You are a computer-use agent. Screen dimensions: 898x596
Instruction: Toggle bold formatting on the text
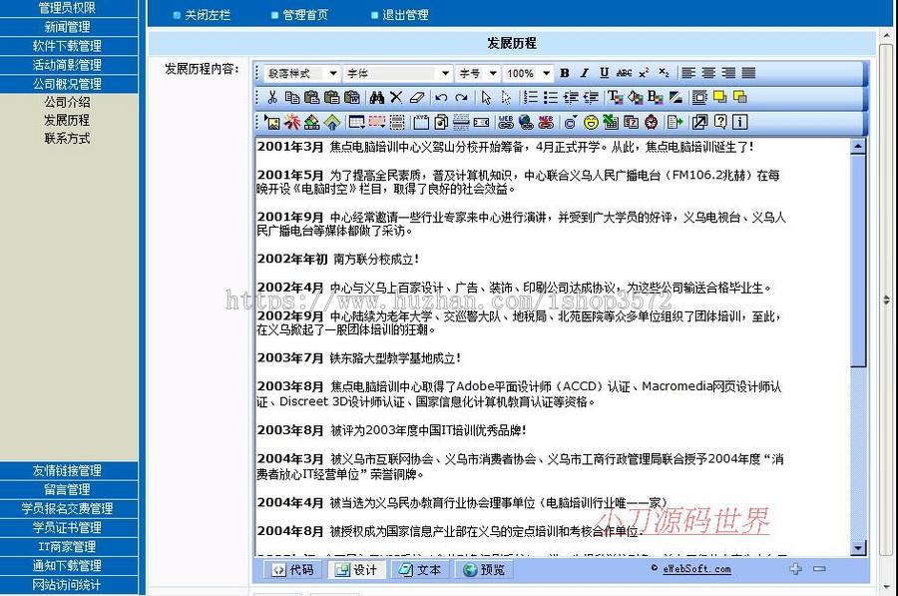[565, 72]
